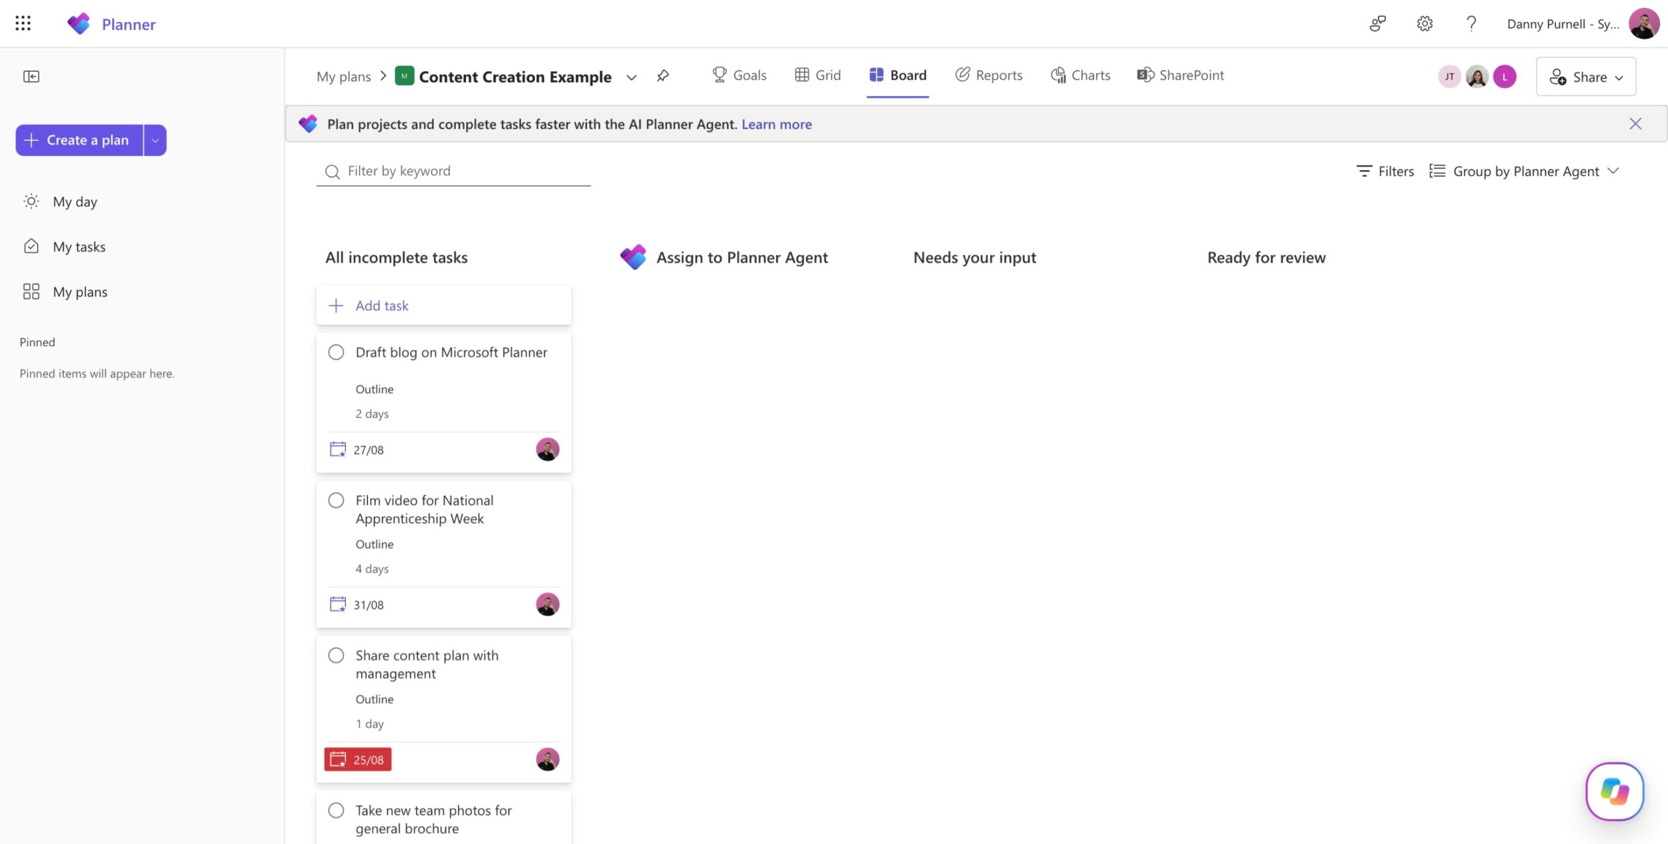Open the app launcher waffle icon
Viewport: 1668px width, 844px height.
[x=23, y=23]
